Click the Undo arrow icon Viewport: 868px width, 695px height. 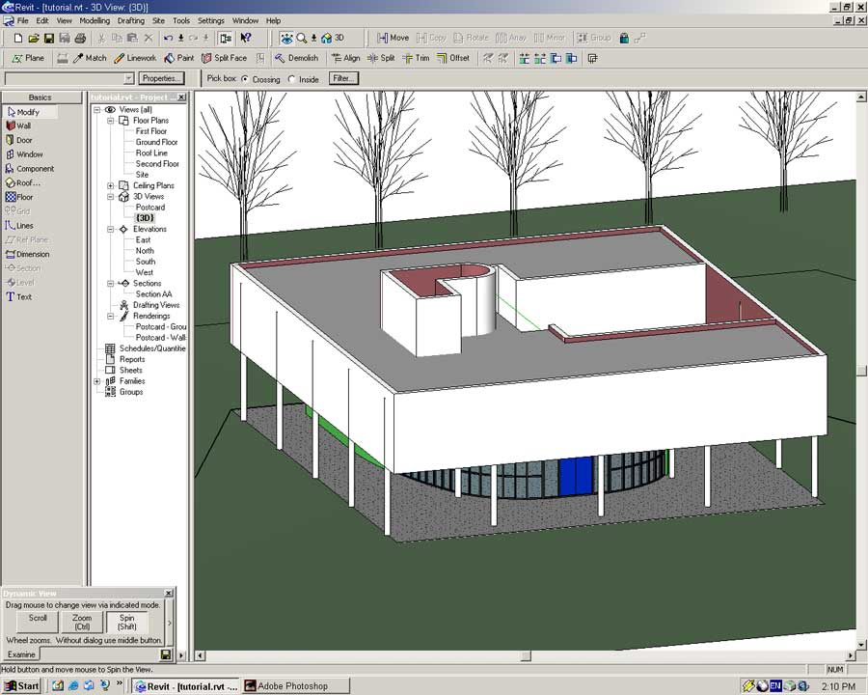[168, 39]
